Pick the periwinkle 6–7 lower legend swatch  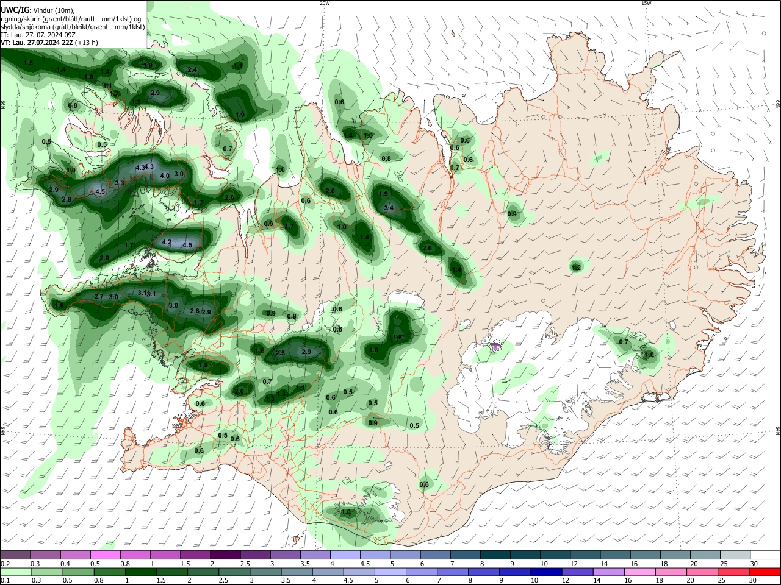[421, 572]
